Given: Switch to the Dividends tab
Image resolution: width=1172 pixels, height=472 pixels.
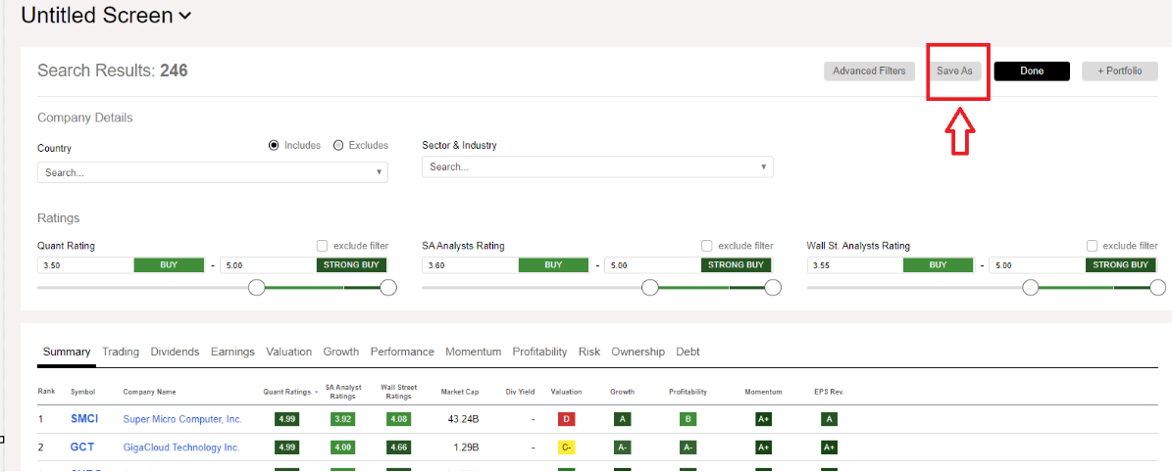Looking at the screenshot, I should click(x=175, y=352).
